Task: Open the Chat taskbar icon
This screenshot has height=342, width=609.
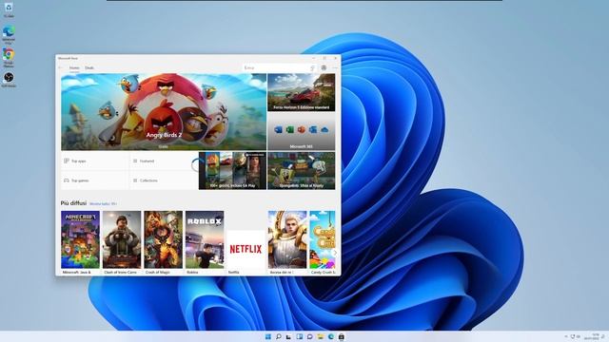Action: (310, 336)
